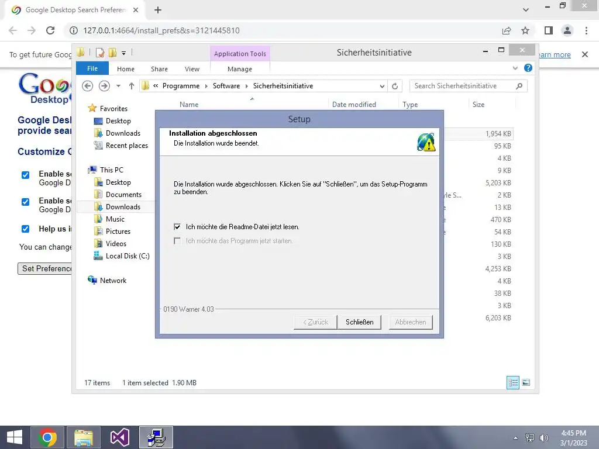The height and width of the screenshot is (449, 599).
Task: Open a new Chrome tab
Action: click(x=158, y=10)
